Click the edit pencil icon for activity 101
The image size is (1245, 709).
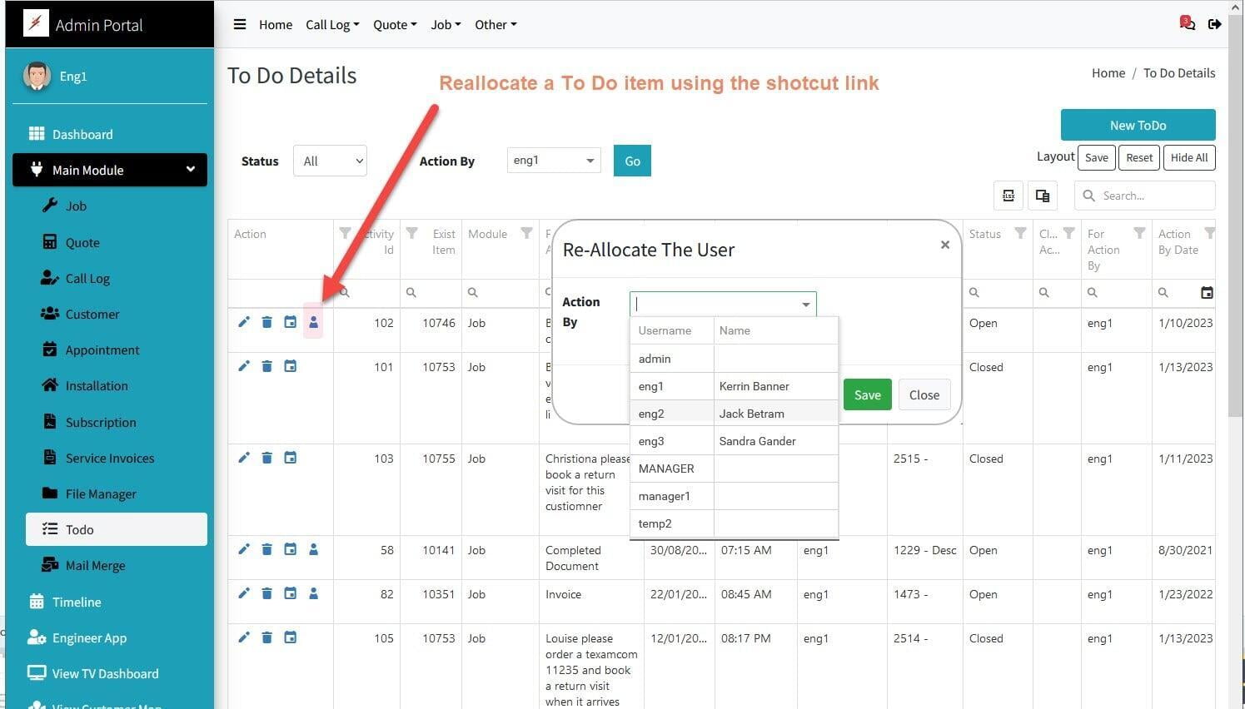[244, 366]
